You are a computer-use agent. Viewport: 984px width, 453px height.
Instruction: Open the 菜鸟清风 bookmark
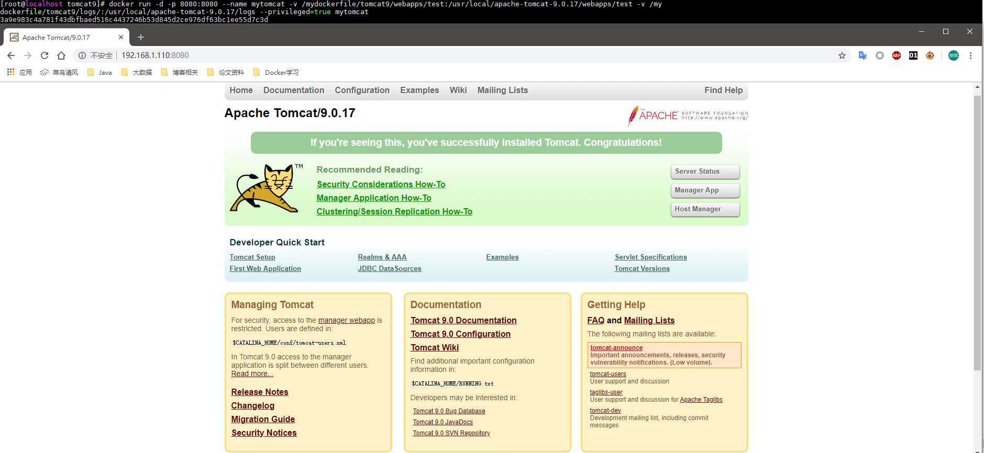coord(59,72)
